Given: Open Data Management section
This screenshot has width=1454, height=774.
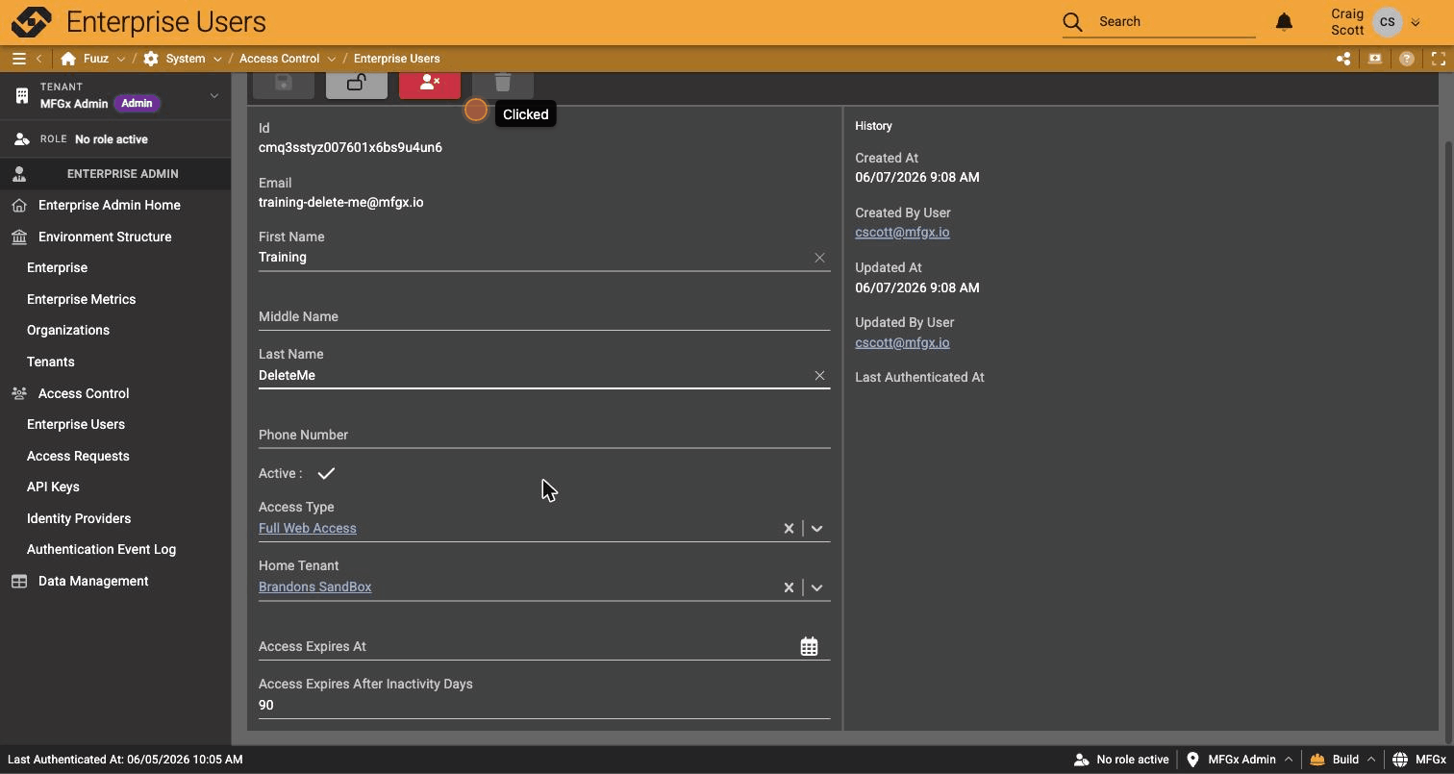Looking at the screenshot, I should [93, 582].
